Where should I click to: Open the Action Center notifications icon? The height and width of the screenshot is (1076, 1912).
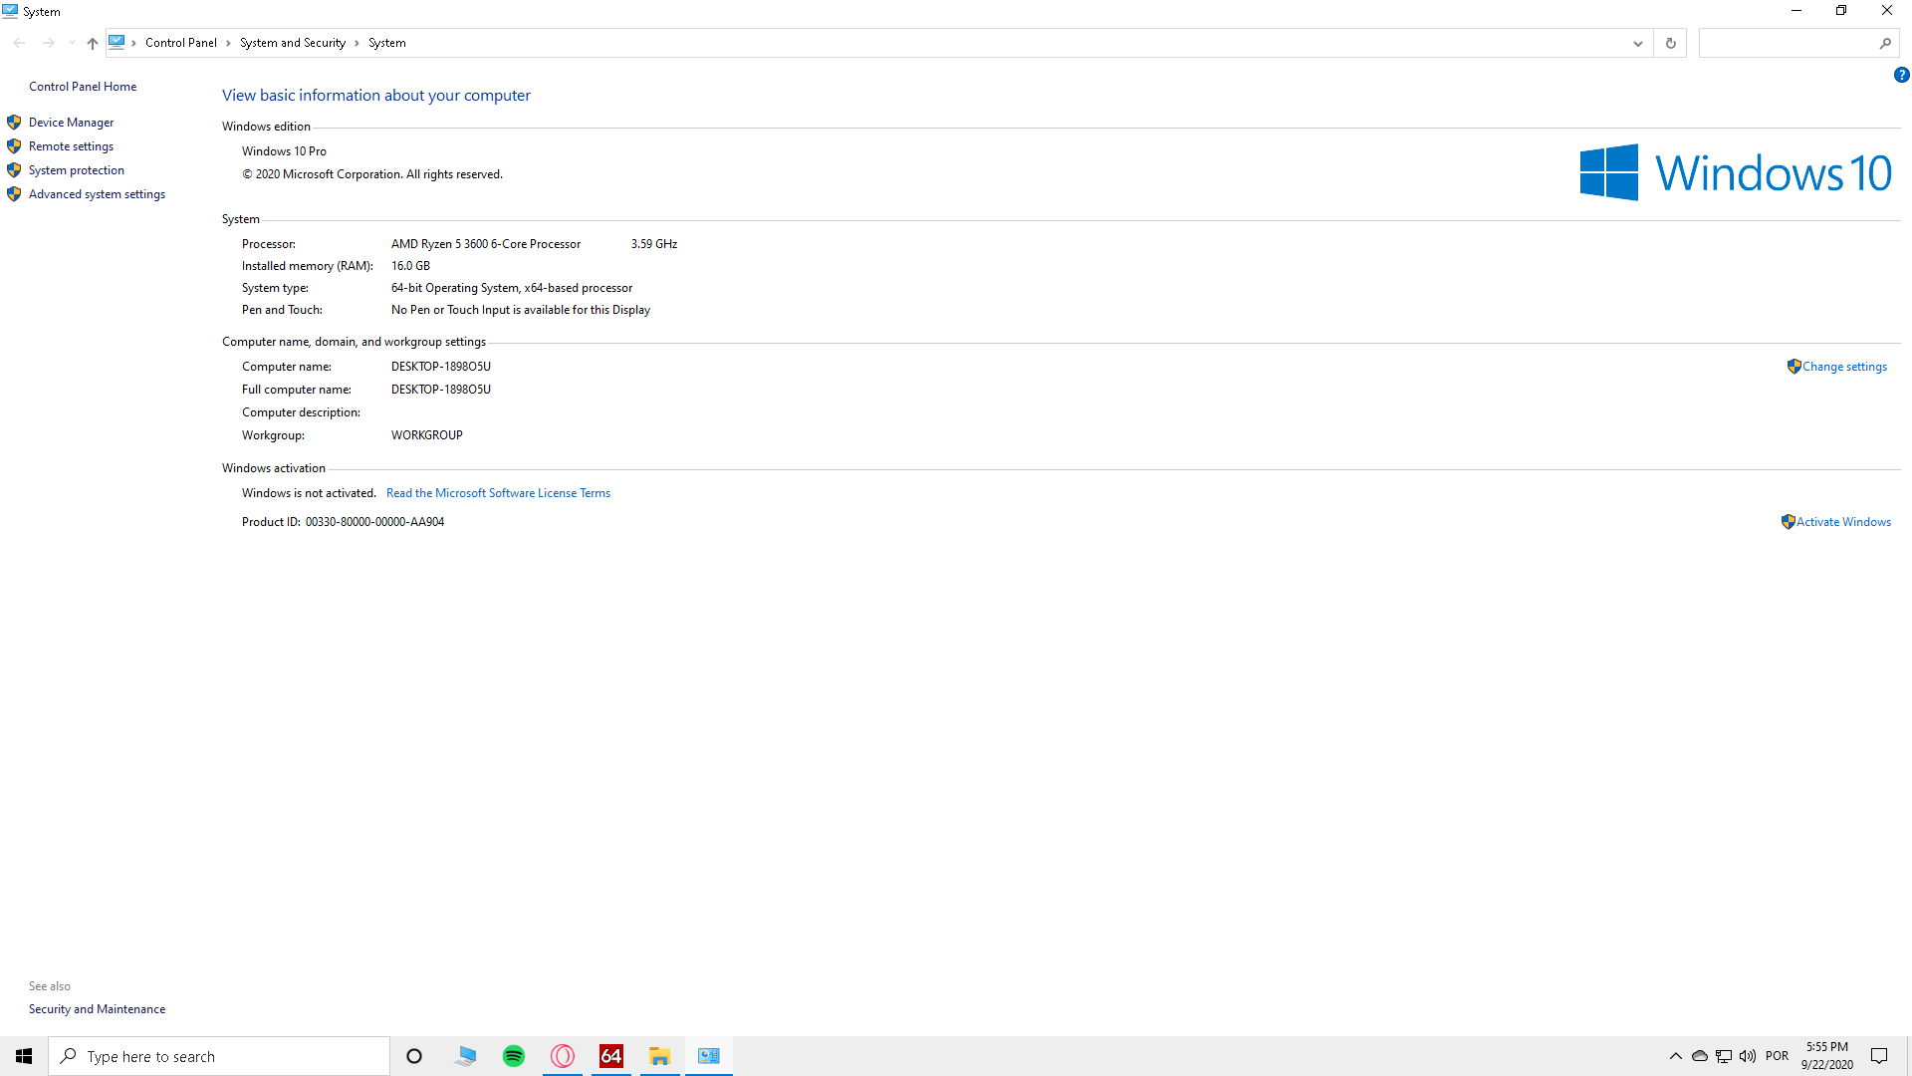1879,1056
